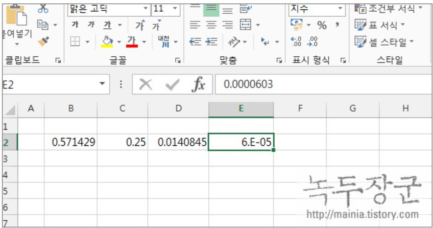Open the Copy options dropdown arrow
Screen dimensions: 433x228
55,25
